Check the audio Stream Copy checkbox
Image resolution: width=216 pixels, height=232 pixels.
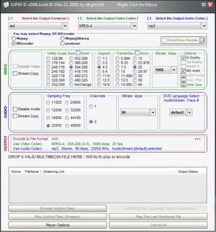15,116
